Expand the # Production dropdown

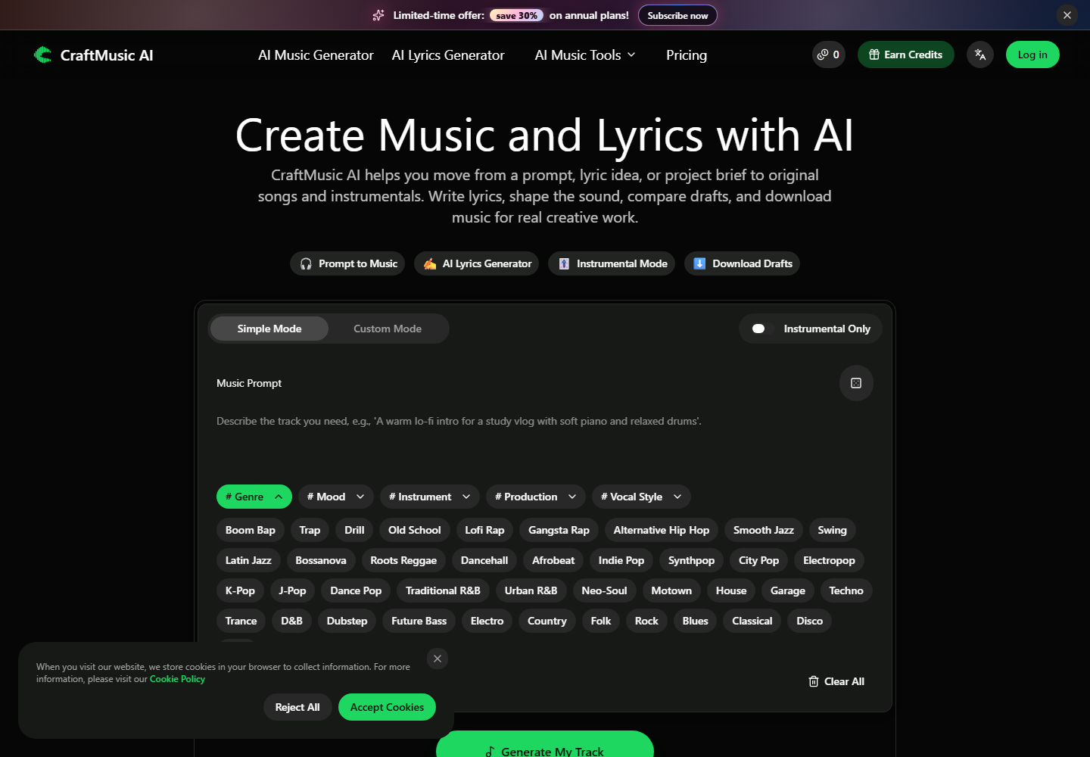pyautogui.click(x=536, y=497)
